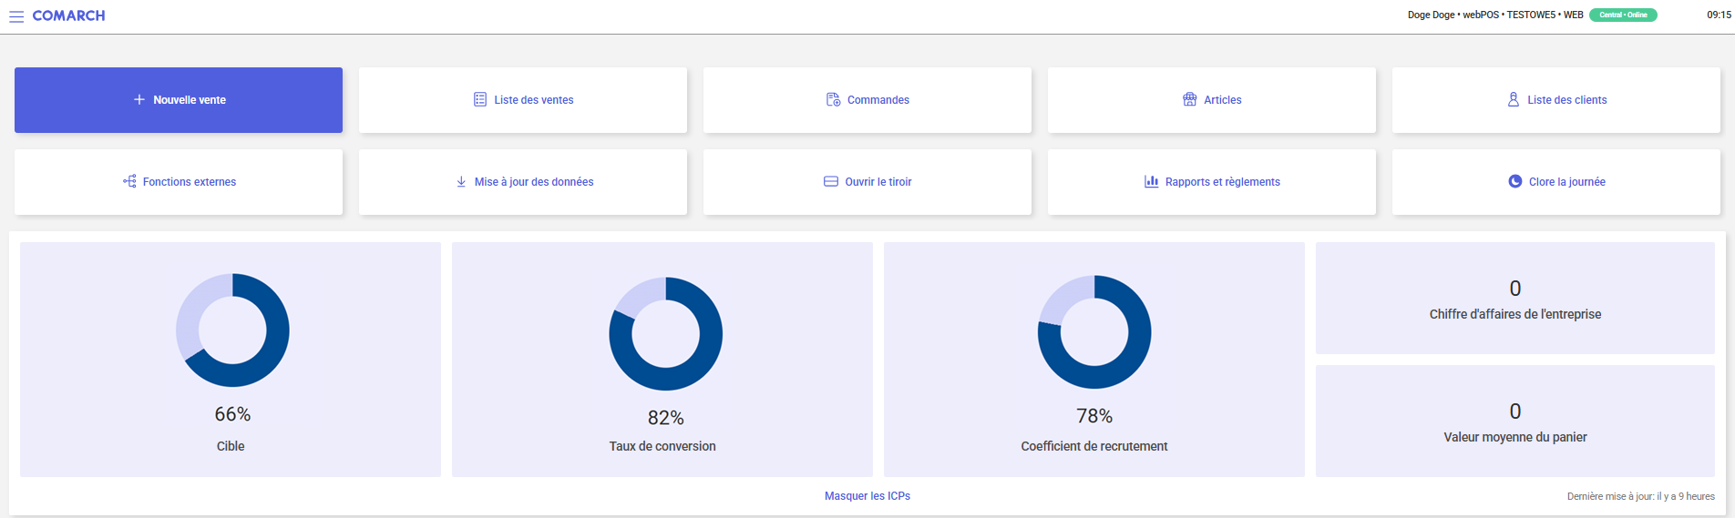
Task: Click the Ouvrir le tiroir drawer icon
Action: [831, 181]
